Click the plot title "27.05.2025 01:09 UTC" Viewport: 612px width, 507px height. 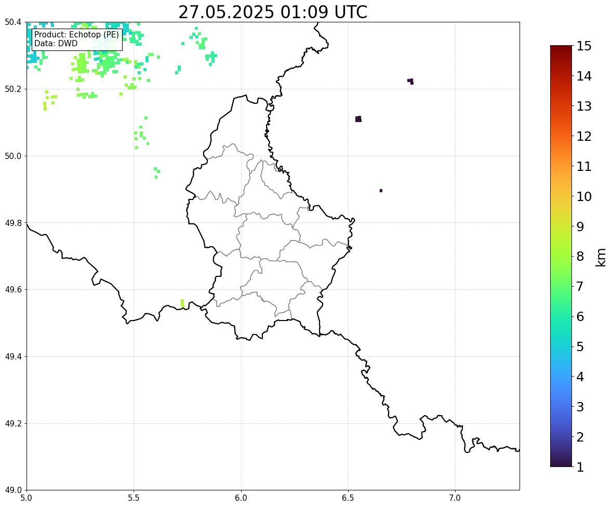click(273, 12)
